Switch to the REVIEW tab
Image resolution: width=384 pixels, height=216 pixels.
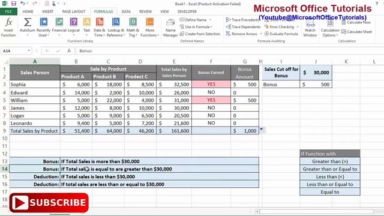point(145,11)
